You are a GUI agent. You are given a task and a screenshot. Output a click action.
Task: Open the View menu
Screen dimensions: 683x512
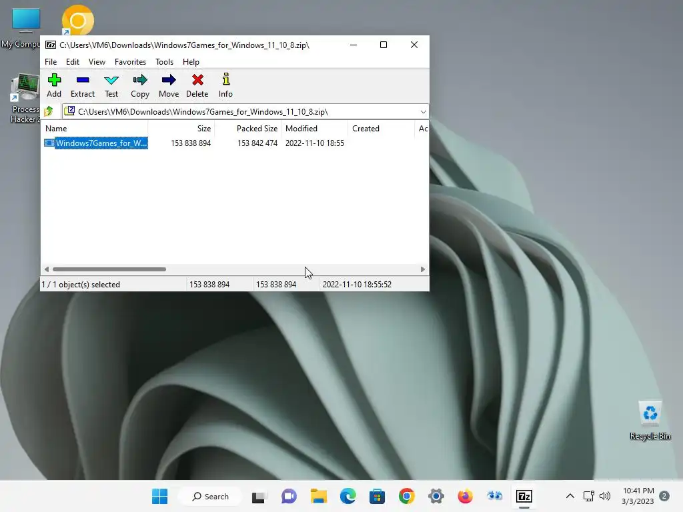(x=97, y=62)
